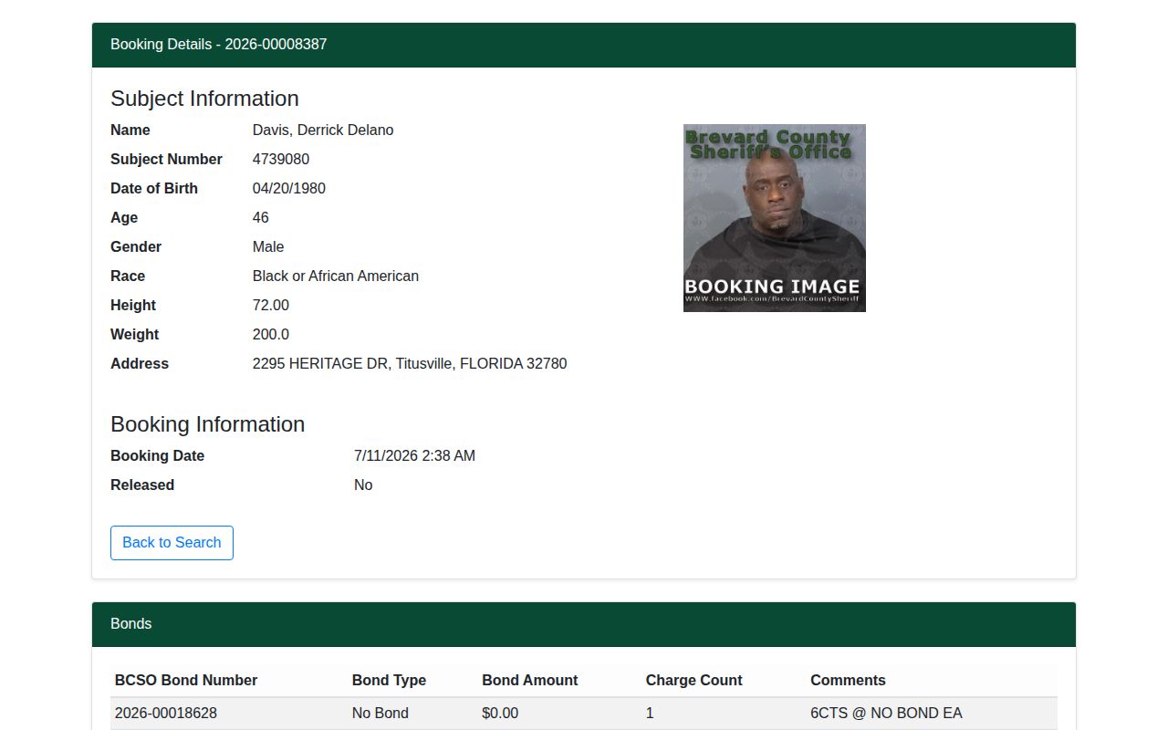Select the height value 72.00
This screenshot has height=730, width=1168.
coord(271,306)
